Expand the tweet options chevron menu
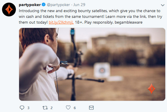Viewport: 167px width, 112px height. pyautogui.click(x=163, y=5)
